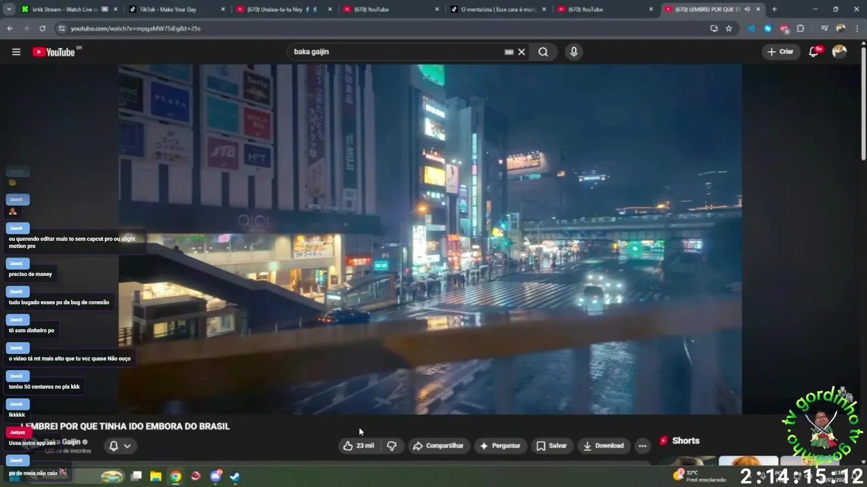The height and width of the screenshot is (487, 867).
Task: Close the 'TikTok - Make Your Day' tab
Action: click(x=223, y=9)
